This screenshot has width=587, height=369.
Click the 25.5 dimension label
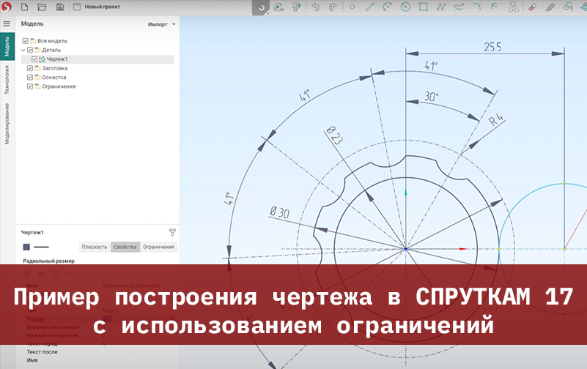tap(492, 47)
